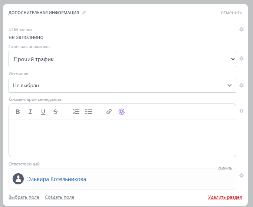Open gear settings for Сквозная аналитика field

pyautogui.click(x=241, y=58)
